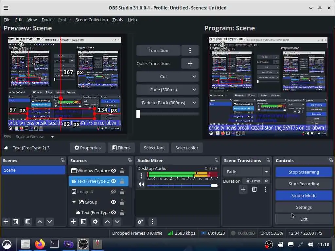Delete selected source with trash icon

coord(83,222)
